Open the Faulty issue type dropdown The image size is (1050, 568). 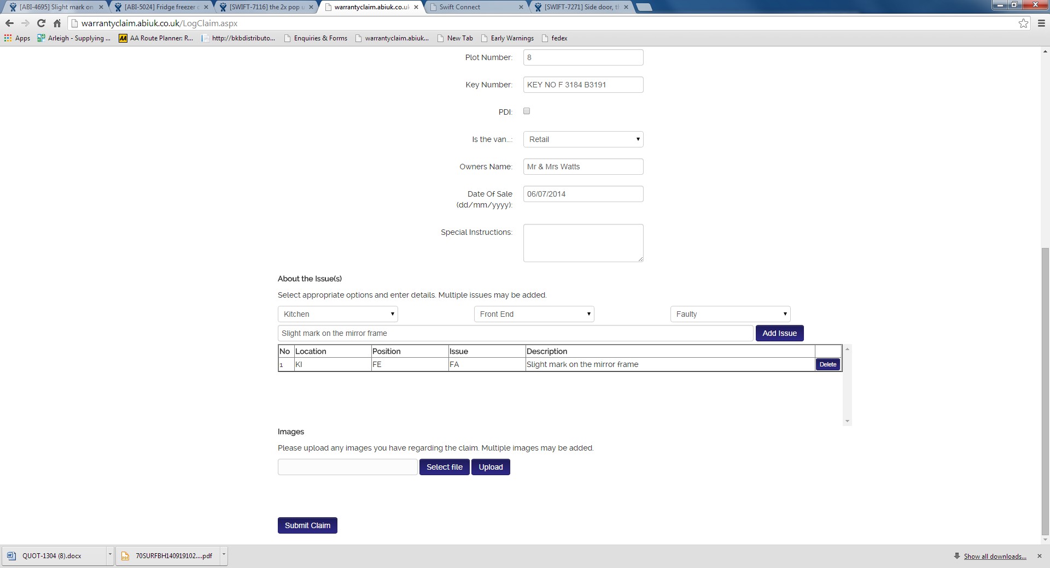point(730,314)
